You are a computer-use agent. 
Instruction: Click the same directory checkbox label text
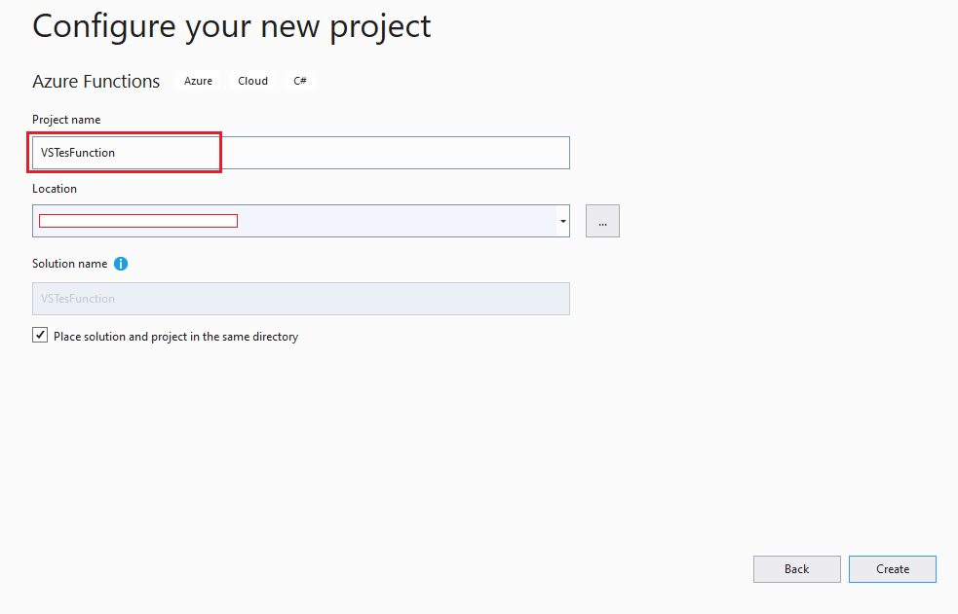tap(176, 337)
